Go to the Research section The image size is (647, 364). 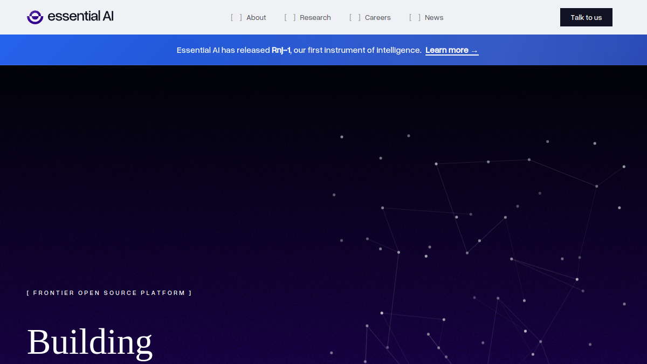[x=315, y=17]
